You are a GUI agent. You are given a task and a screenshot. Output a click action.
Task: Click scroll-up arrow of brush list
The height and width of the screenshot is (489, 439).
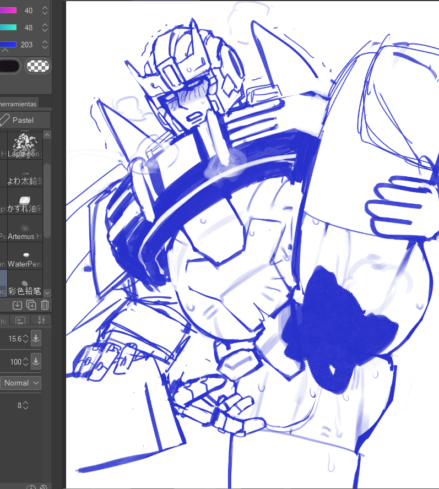coord(47,135)
